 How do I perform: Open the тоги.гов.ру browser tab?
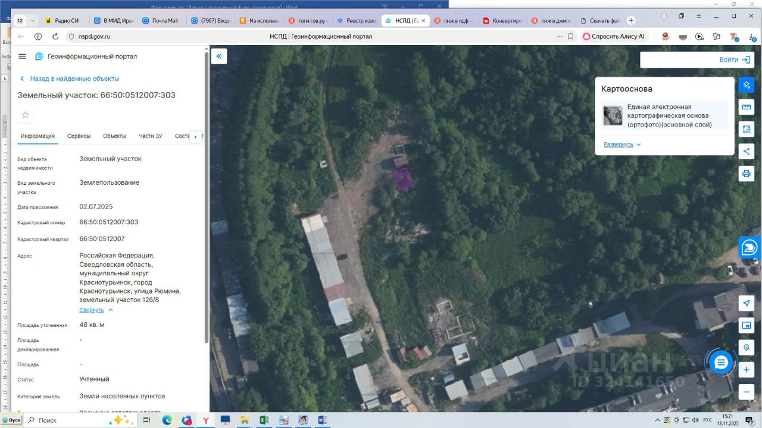[x=308, y=20]
